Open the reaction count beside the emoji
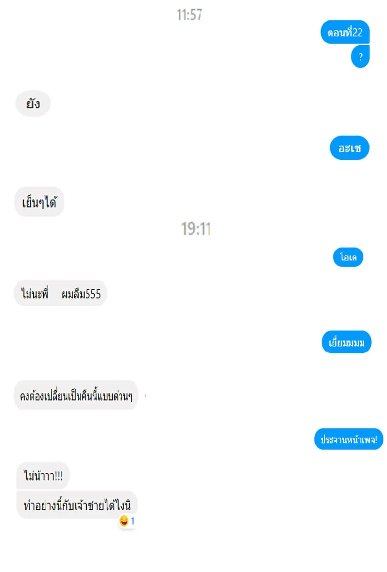The height and width of the screenshot is (572, 387). [133, 521]
